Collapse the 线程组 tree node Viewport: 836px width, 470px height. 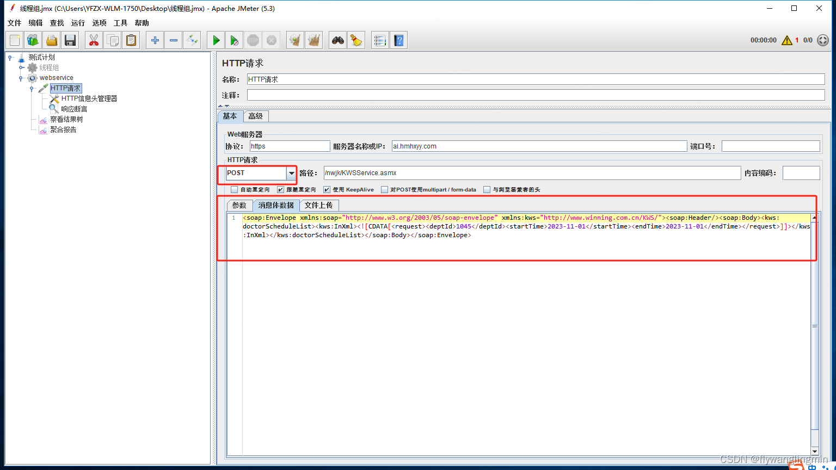[21, 67]
